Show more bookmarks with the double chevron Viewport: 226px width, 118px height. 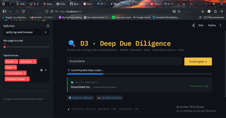[x=200, y=17]
